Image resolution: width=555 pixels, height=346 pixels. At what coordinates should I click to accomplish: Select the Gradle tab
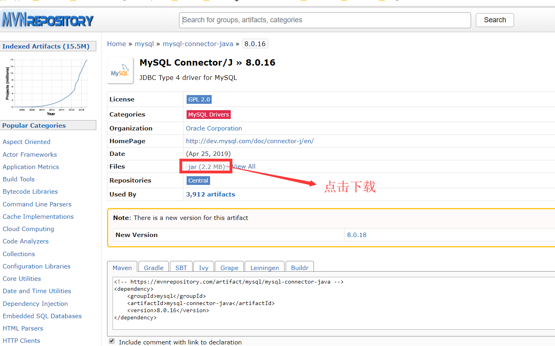pos(154,268)
